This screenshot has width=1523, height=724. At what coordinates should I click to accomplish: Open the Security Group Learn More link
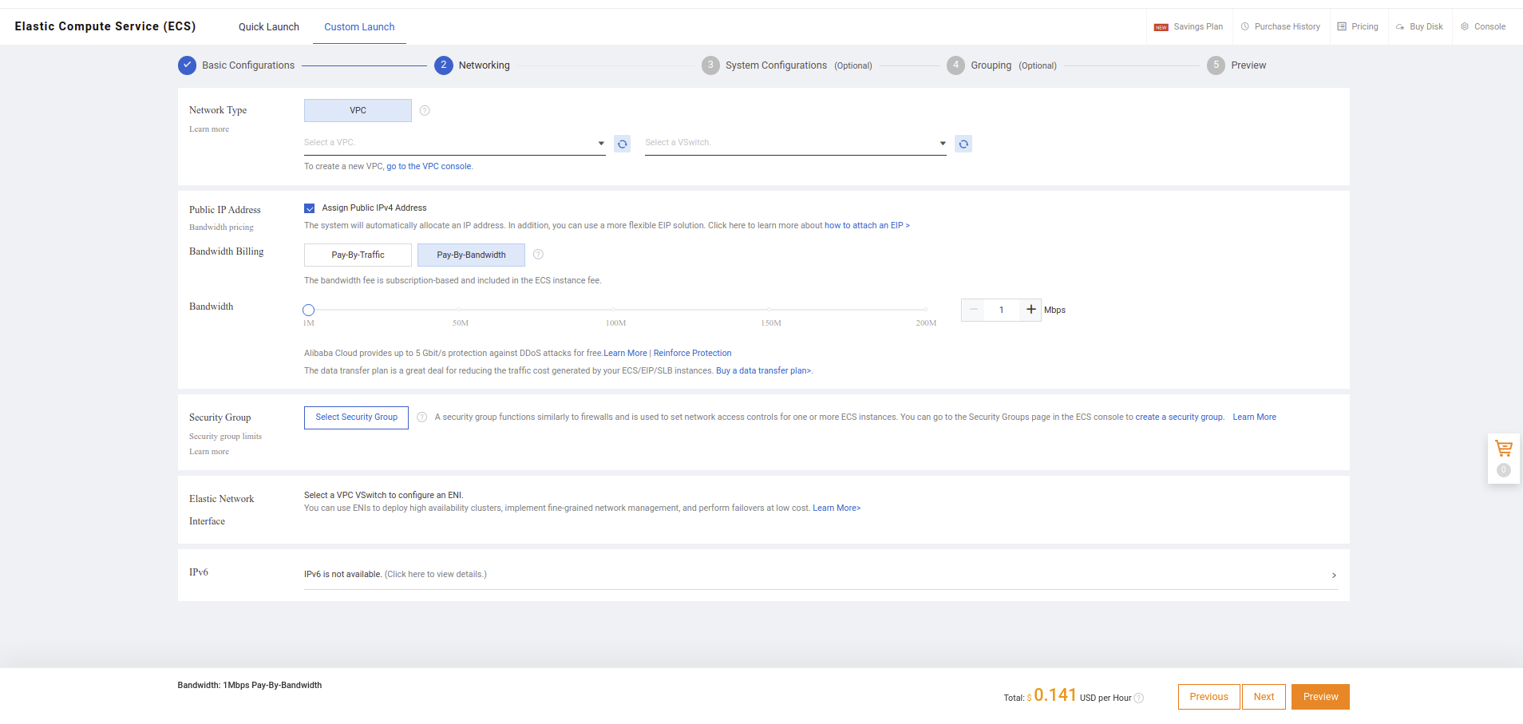(x=1254, y=417)
